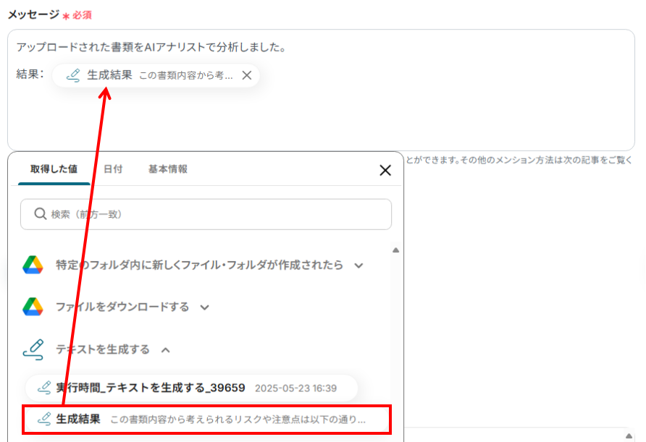
Task: Open the 基本情報 tab
Action: (x=168, y=169)
